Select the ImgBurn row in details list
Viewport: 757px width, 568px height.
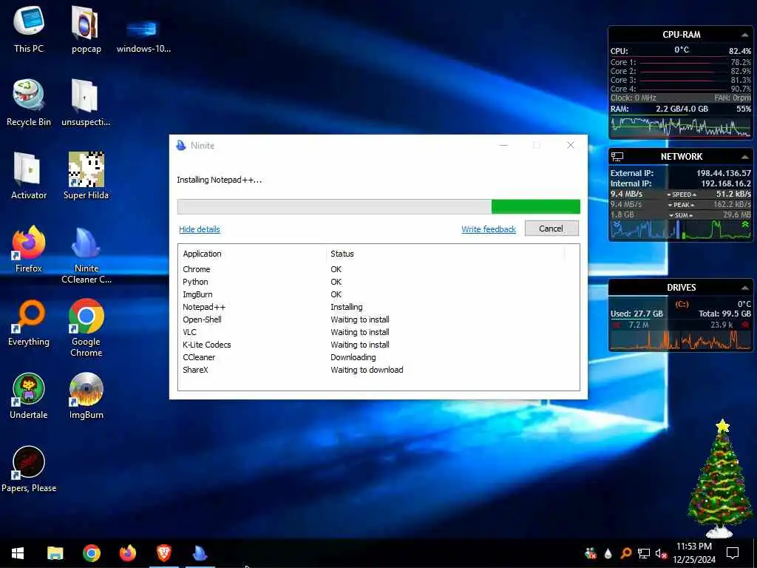tap(378, 294)
